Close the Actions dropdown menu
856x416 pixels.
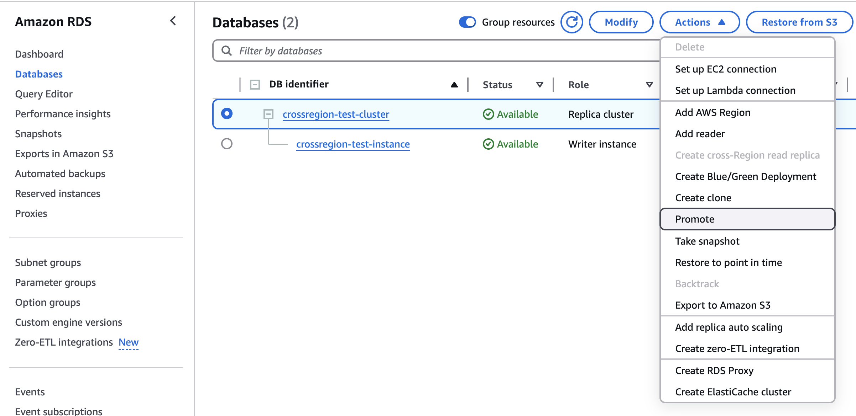coord(699,22)
